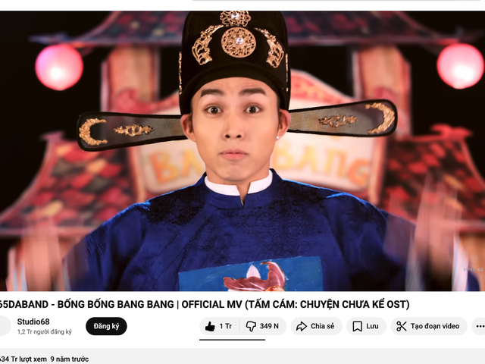Click the scissors icon for Tạo đoạn video

[401, 326]
